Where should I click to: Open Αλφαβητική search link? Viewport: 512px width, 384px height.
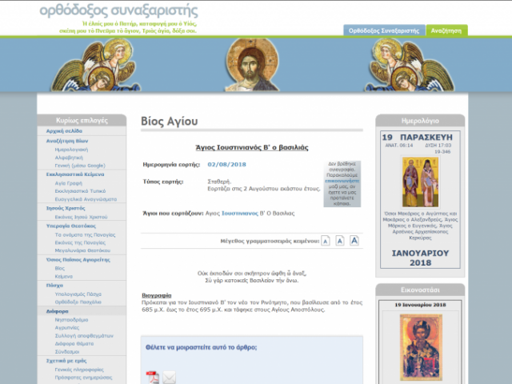(69, 158)
